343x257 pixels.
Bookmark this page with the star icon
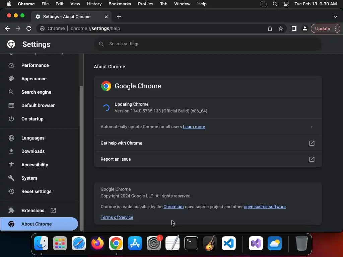click(x=281, y=29)
